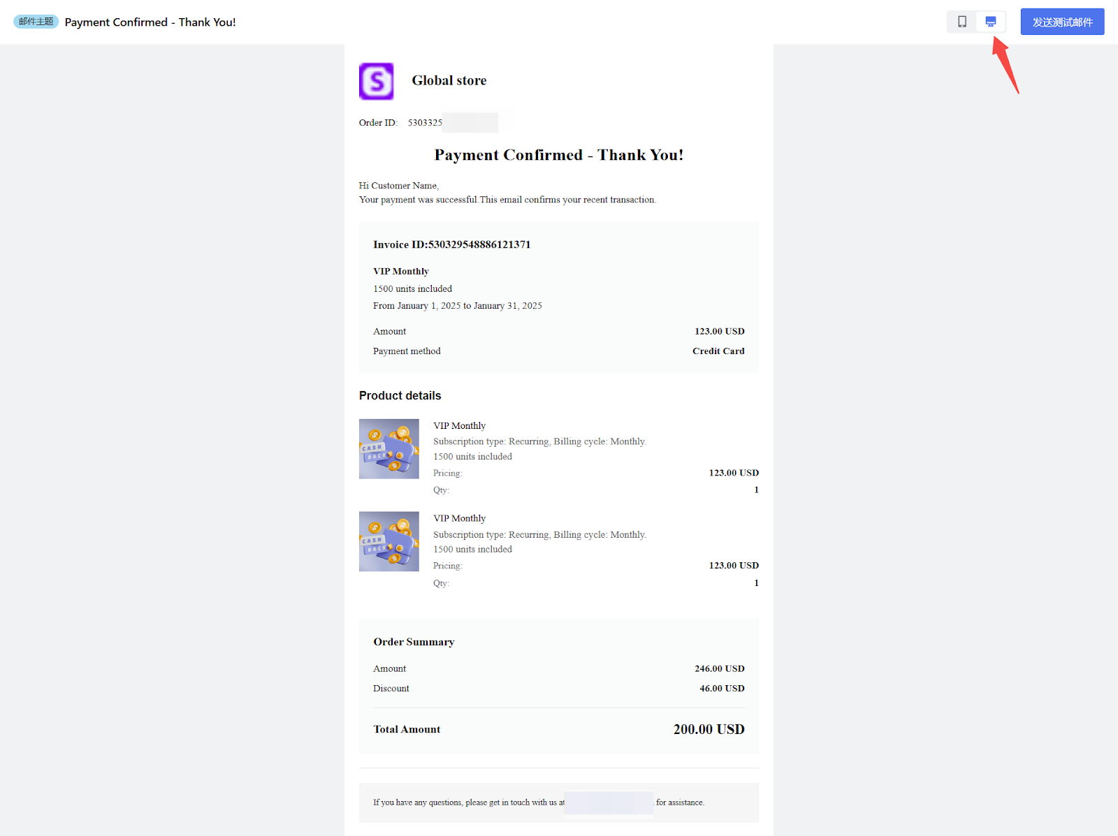Viewport: 1118px width, 836px height.
Task: Click the purple Global store logo
Action: pyautogui.click(x=377, y=81)
